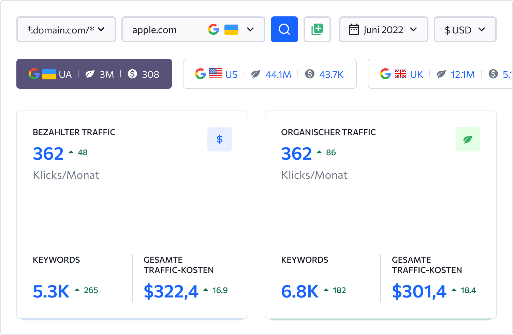Viewport: 513px width, 335px height.
Task: Click the dollar icon on Bezahlter Traffic card
Action: [x=220, y=139]
